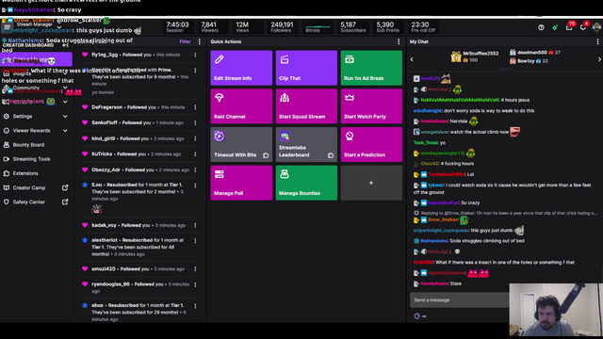Screen dimensions: 603x339
Task: Select the 249,191 Followers stat
Action: point(282,27)
